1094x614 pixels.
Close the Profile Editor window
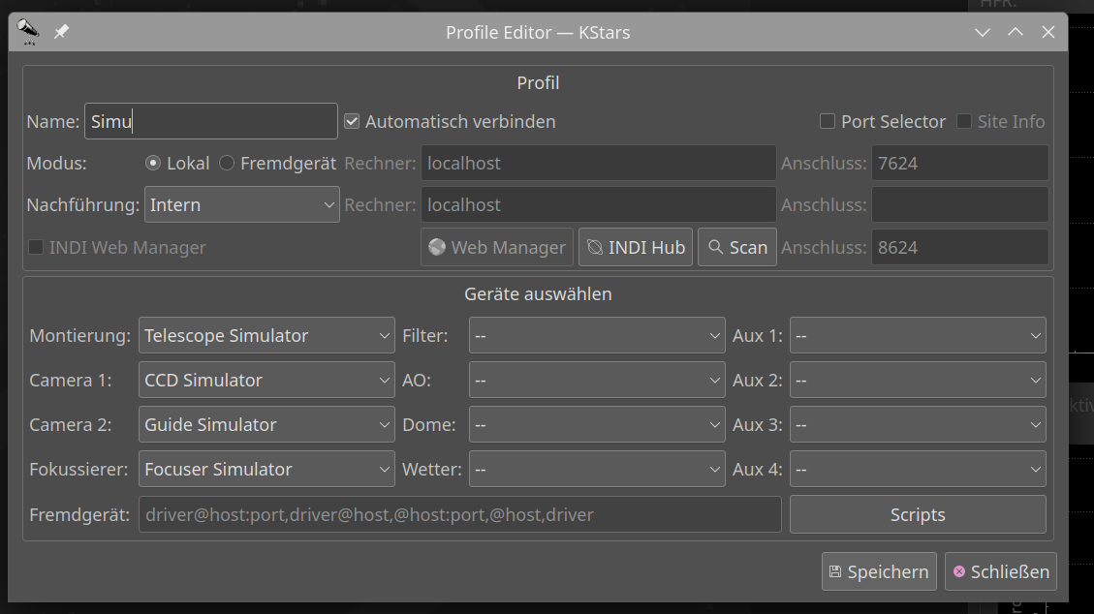tap(1047, 32)
